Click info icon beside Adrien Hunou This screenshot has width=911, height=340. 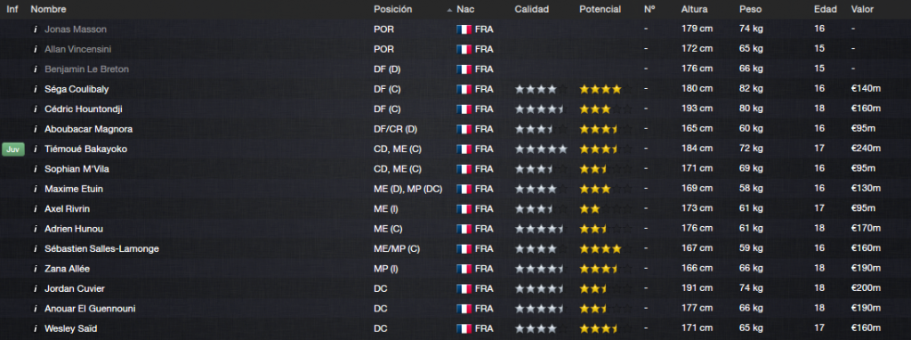click(x=36, y=229)
